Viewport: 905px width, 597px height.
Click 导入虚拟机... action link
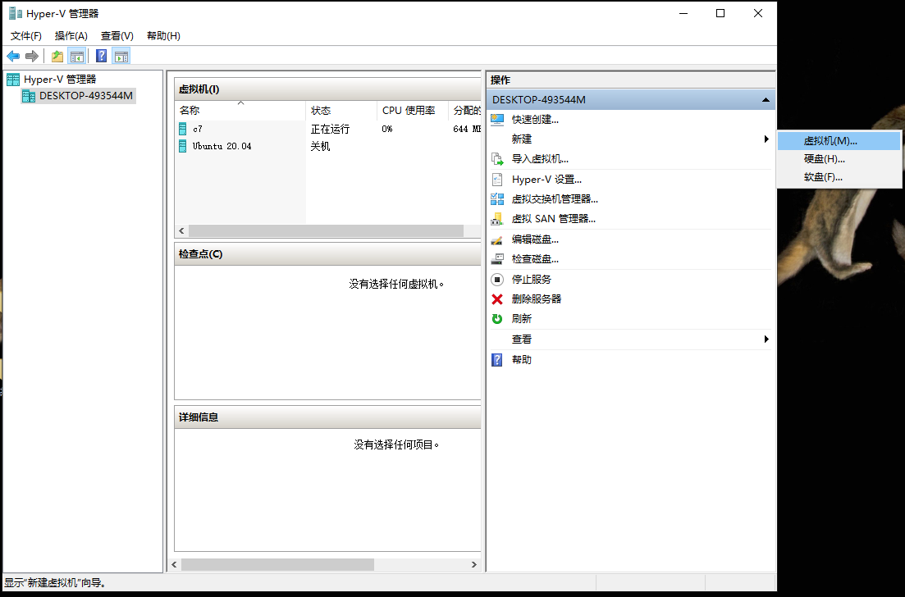540,159
